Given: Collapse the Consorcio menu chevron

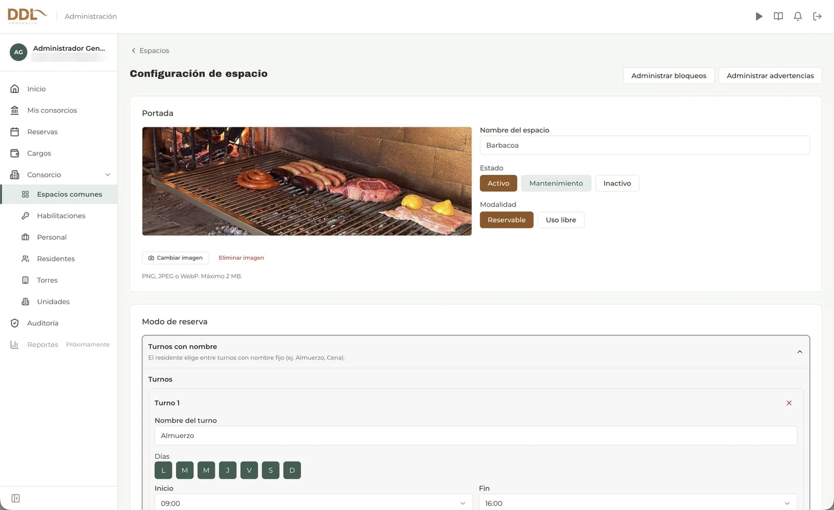Looking at the screenshot, I should click(x=108, y=175).
